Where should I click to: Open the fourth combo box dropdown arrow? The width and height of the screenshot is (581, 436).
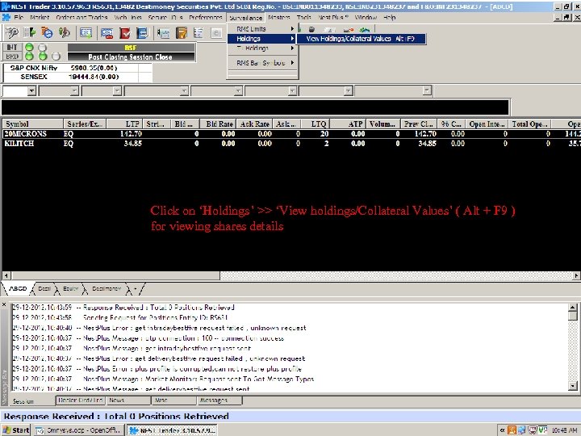185,90
